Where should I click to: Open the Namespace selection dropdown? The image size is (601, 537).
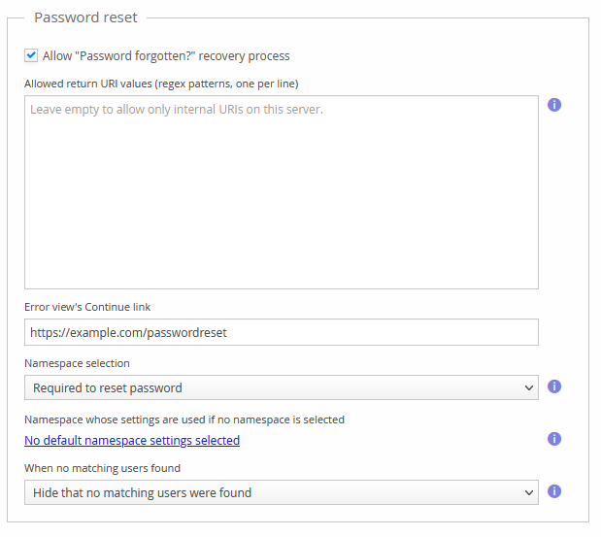[x=281, y=388]
